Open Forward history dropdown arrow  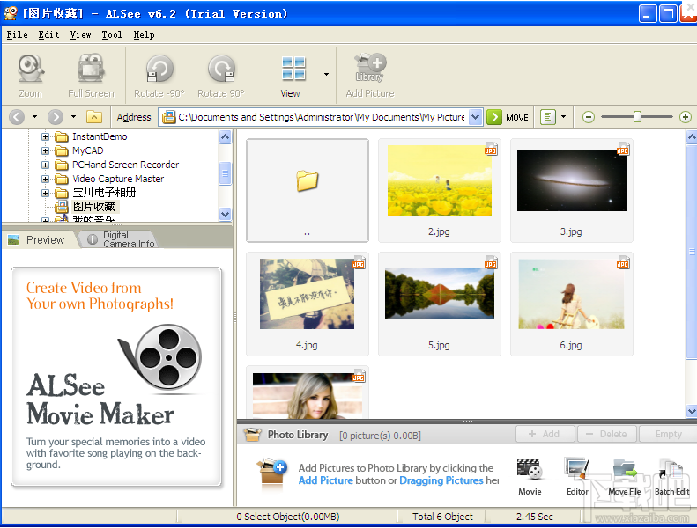(73, 117)
